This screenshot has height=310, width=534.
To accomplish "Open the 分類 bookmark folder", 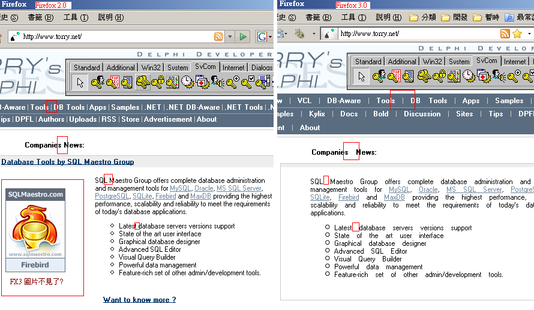I will click(x=422, y=17).
